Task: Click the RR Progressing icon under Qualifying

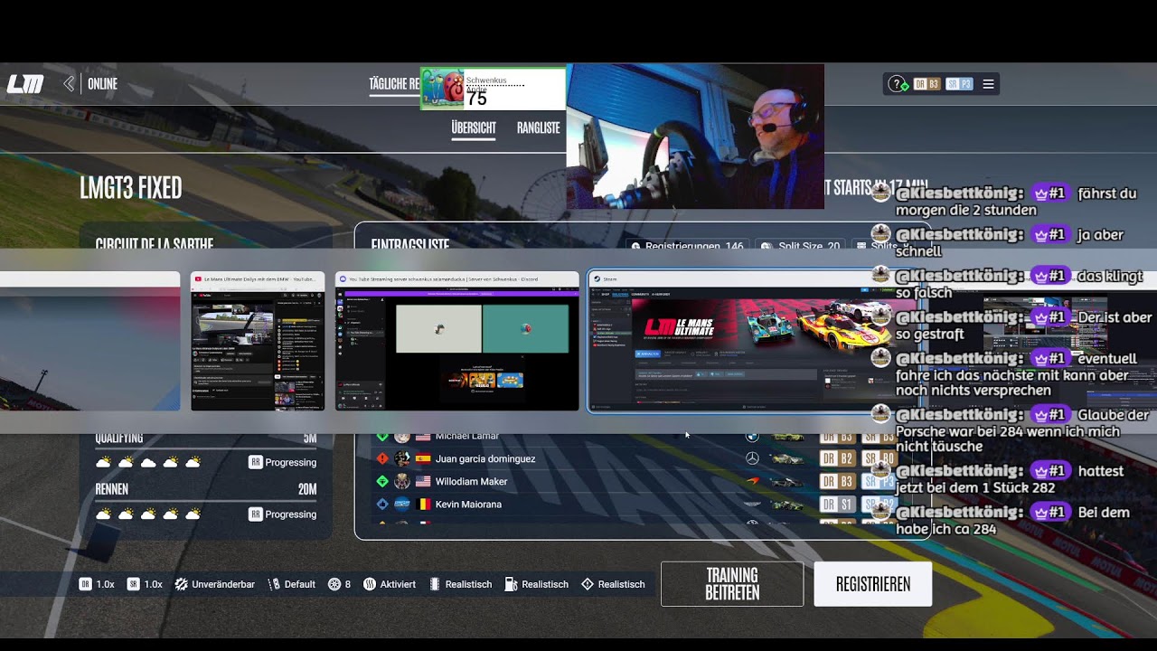Action: pyautogui.click(x=256, y=462)
